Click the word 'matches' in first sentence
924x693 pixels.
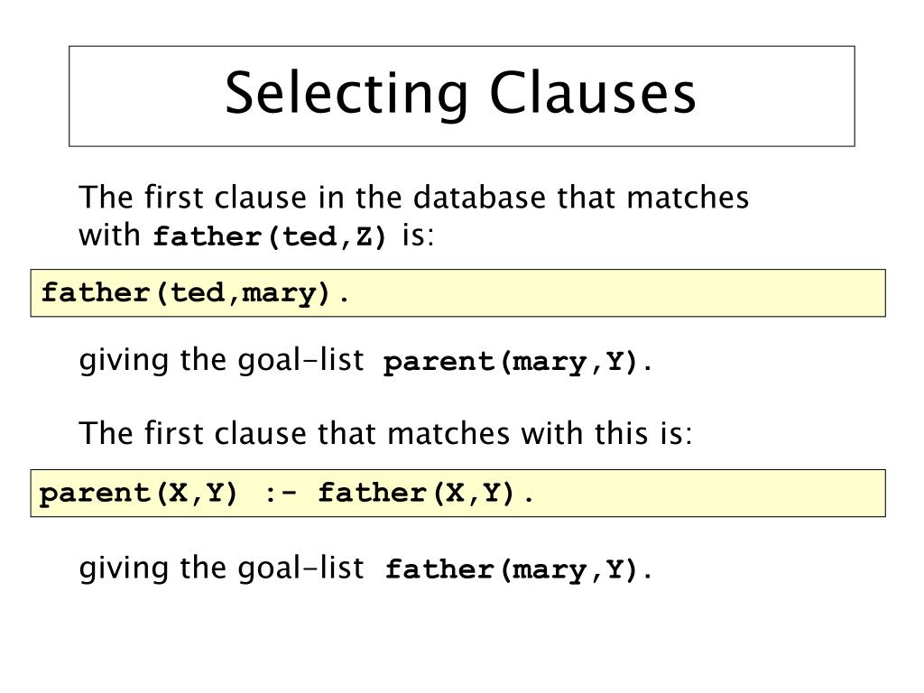click(688, 197)
